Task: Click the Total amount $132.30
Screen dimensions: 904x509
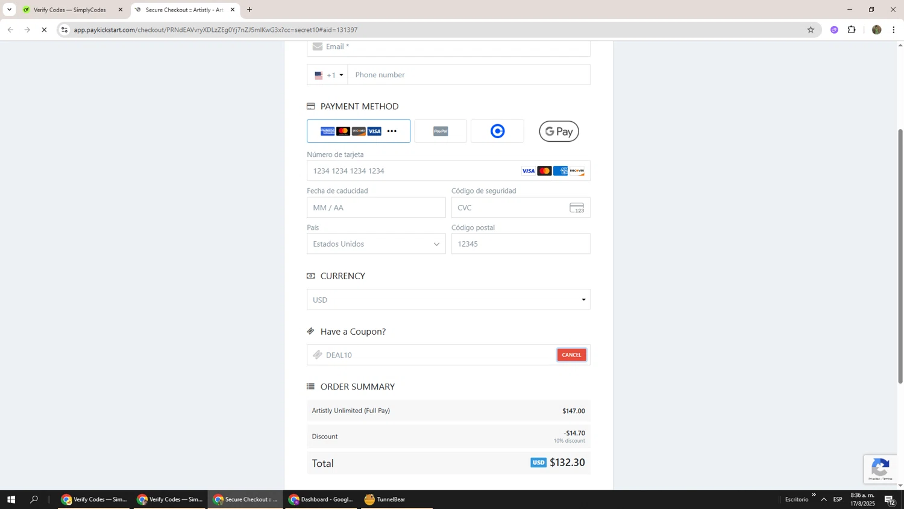Action: click(567, 463)
